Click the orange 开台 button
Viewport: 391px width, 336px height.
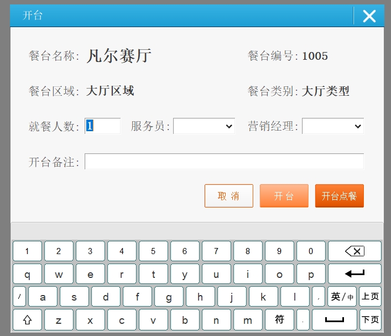(284, 196)
